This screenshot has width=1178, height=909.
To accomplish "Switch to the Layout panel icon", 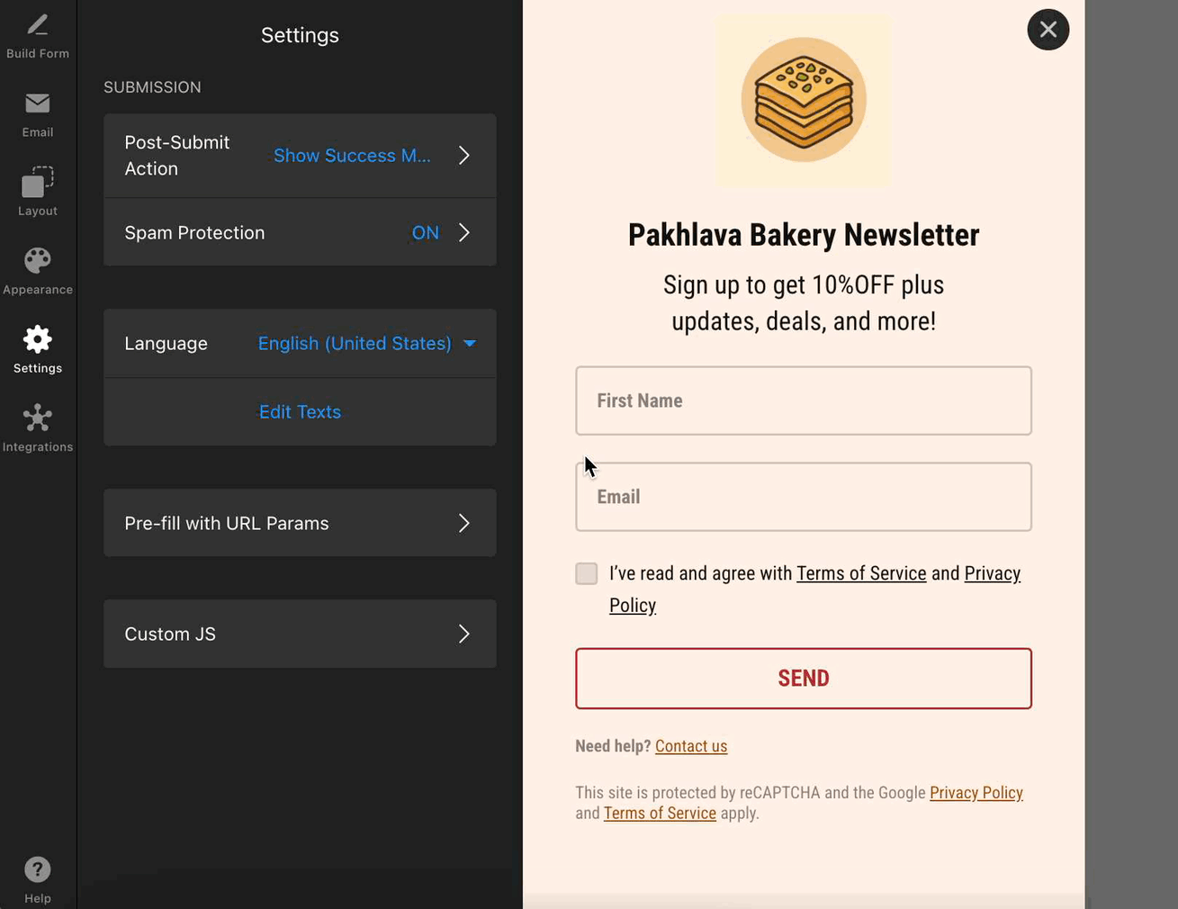I will tap(37, 183).
